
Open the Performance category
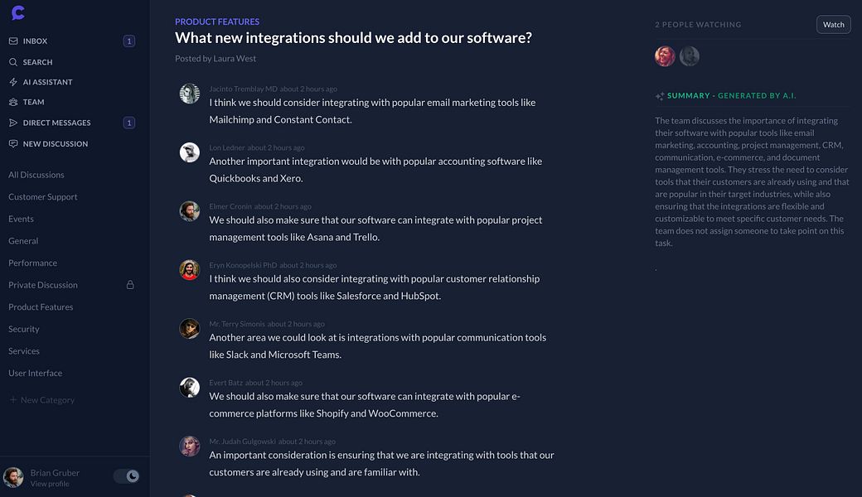tap(32, 263)
